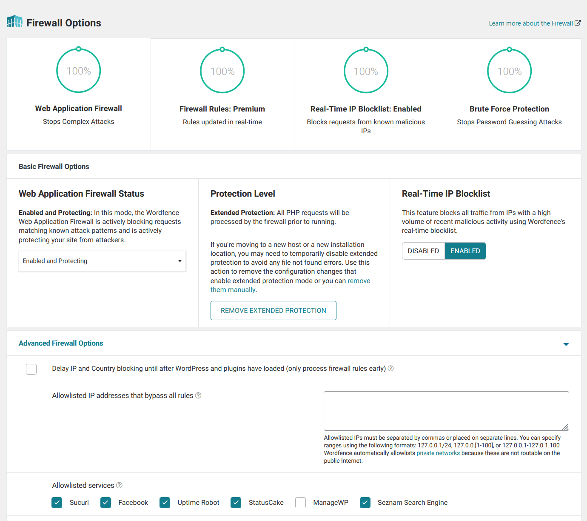This screenshot has width=587, height=521.
Task: Uncheck the Facebook service checkbox
Action: [105, 503]
